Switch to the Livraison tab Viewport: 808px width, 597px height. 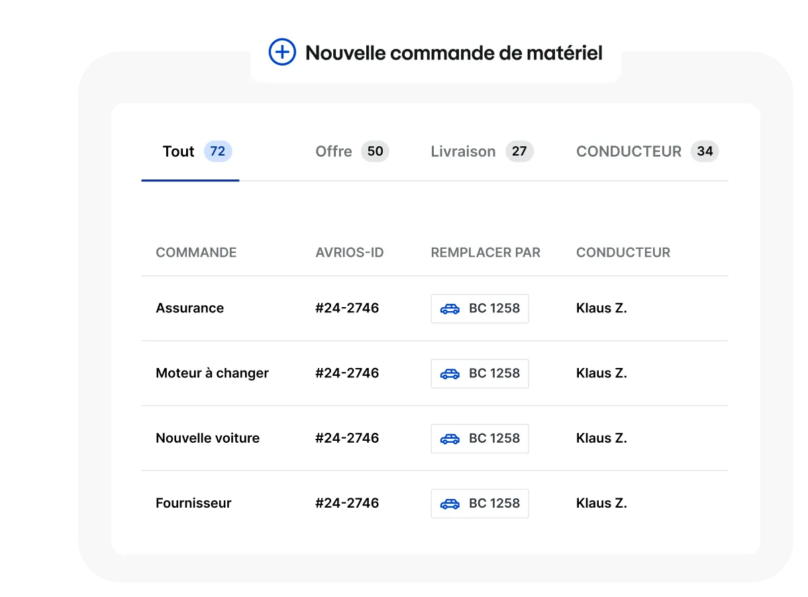[482, 152]
